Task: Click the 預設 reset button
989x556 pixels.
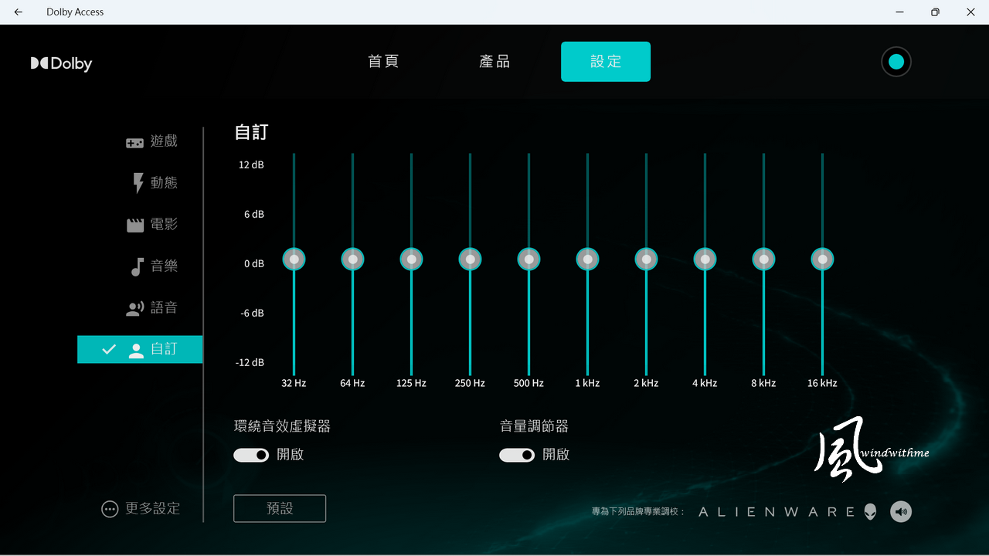Action: tap(280, 508)
